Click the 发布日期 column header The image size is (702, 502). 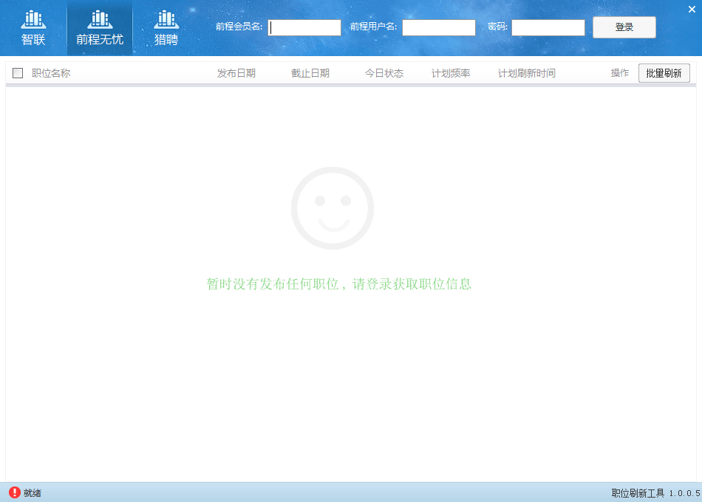(236, 73)
